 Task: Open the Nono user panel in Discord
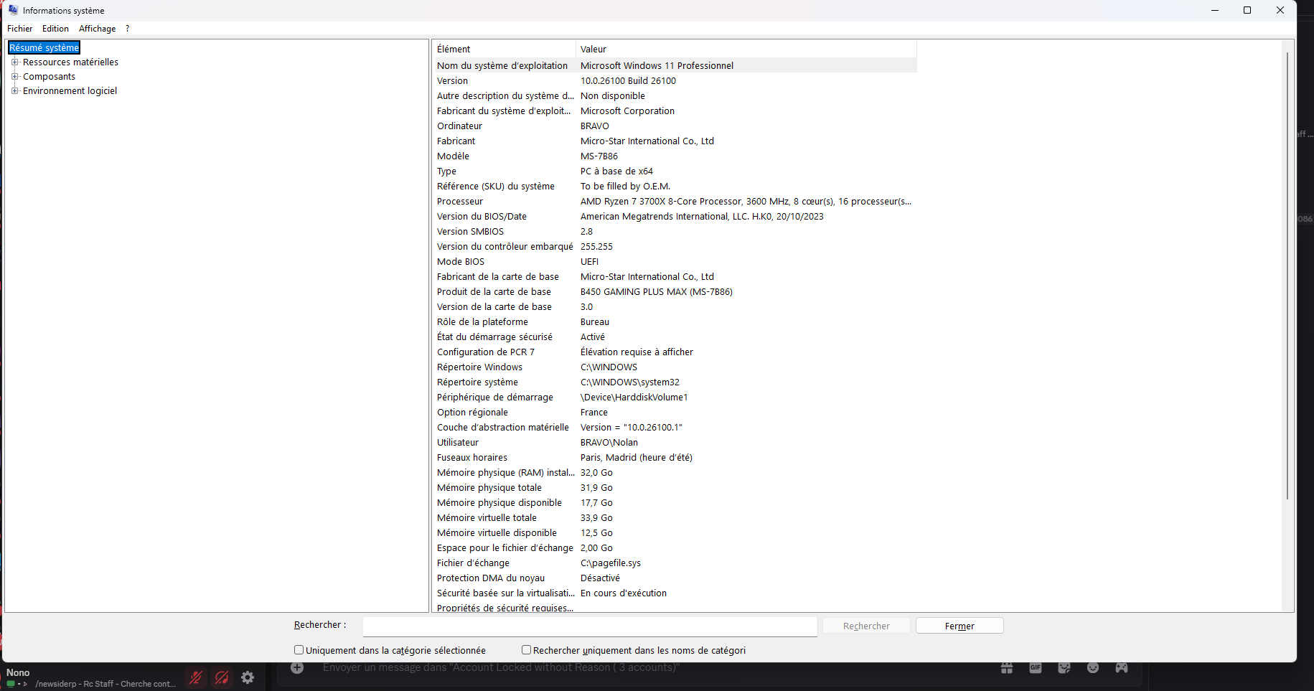coord(90,677)
